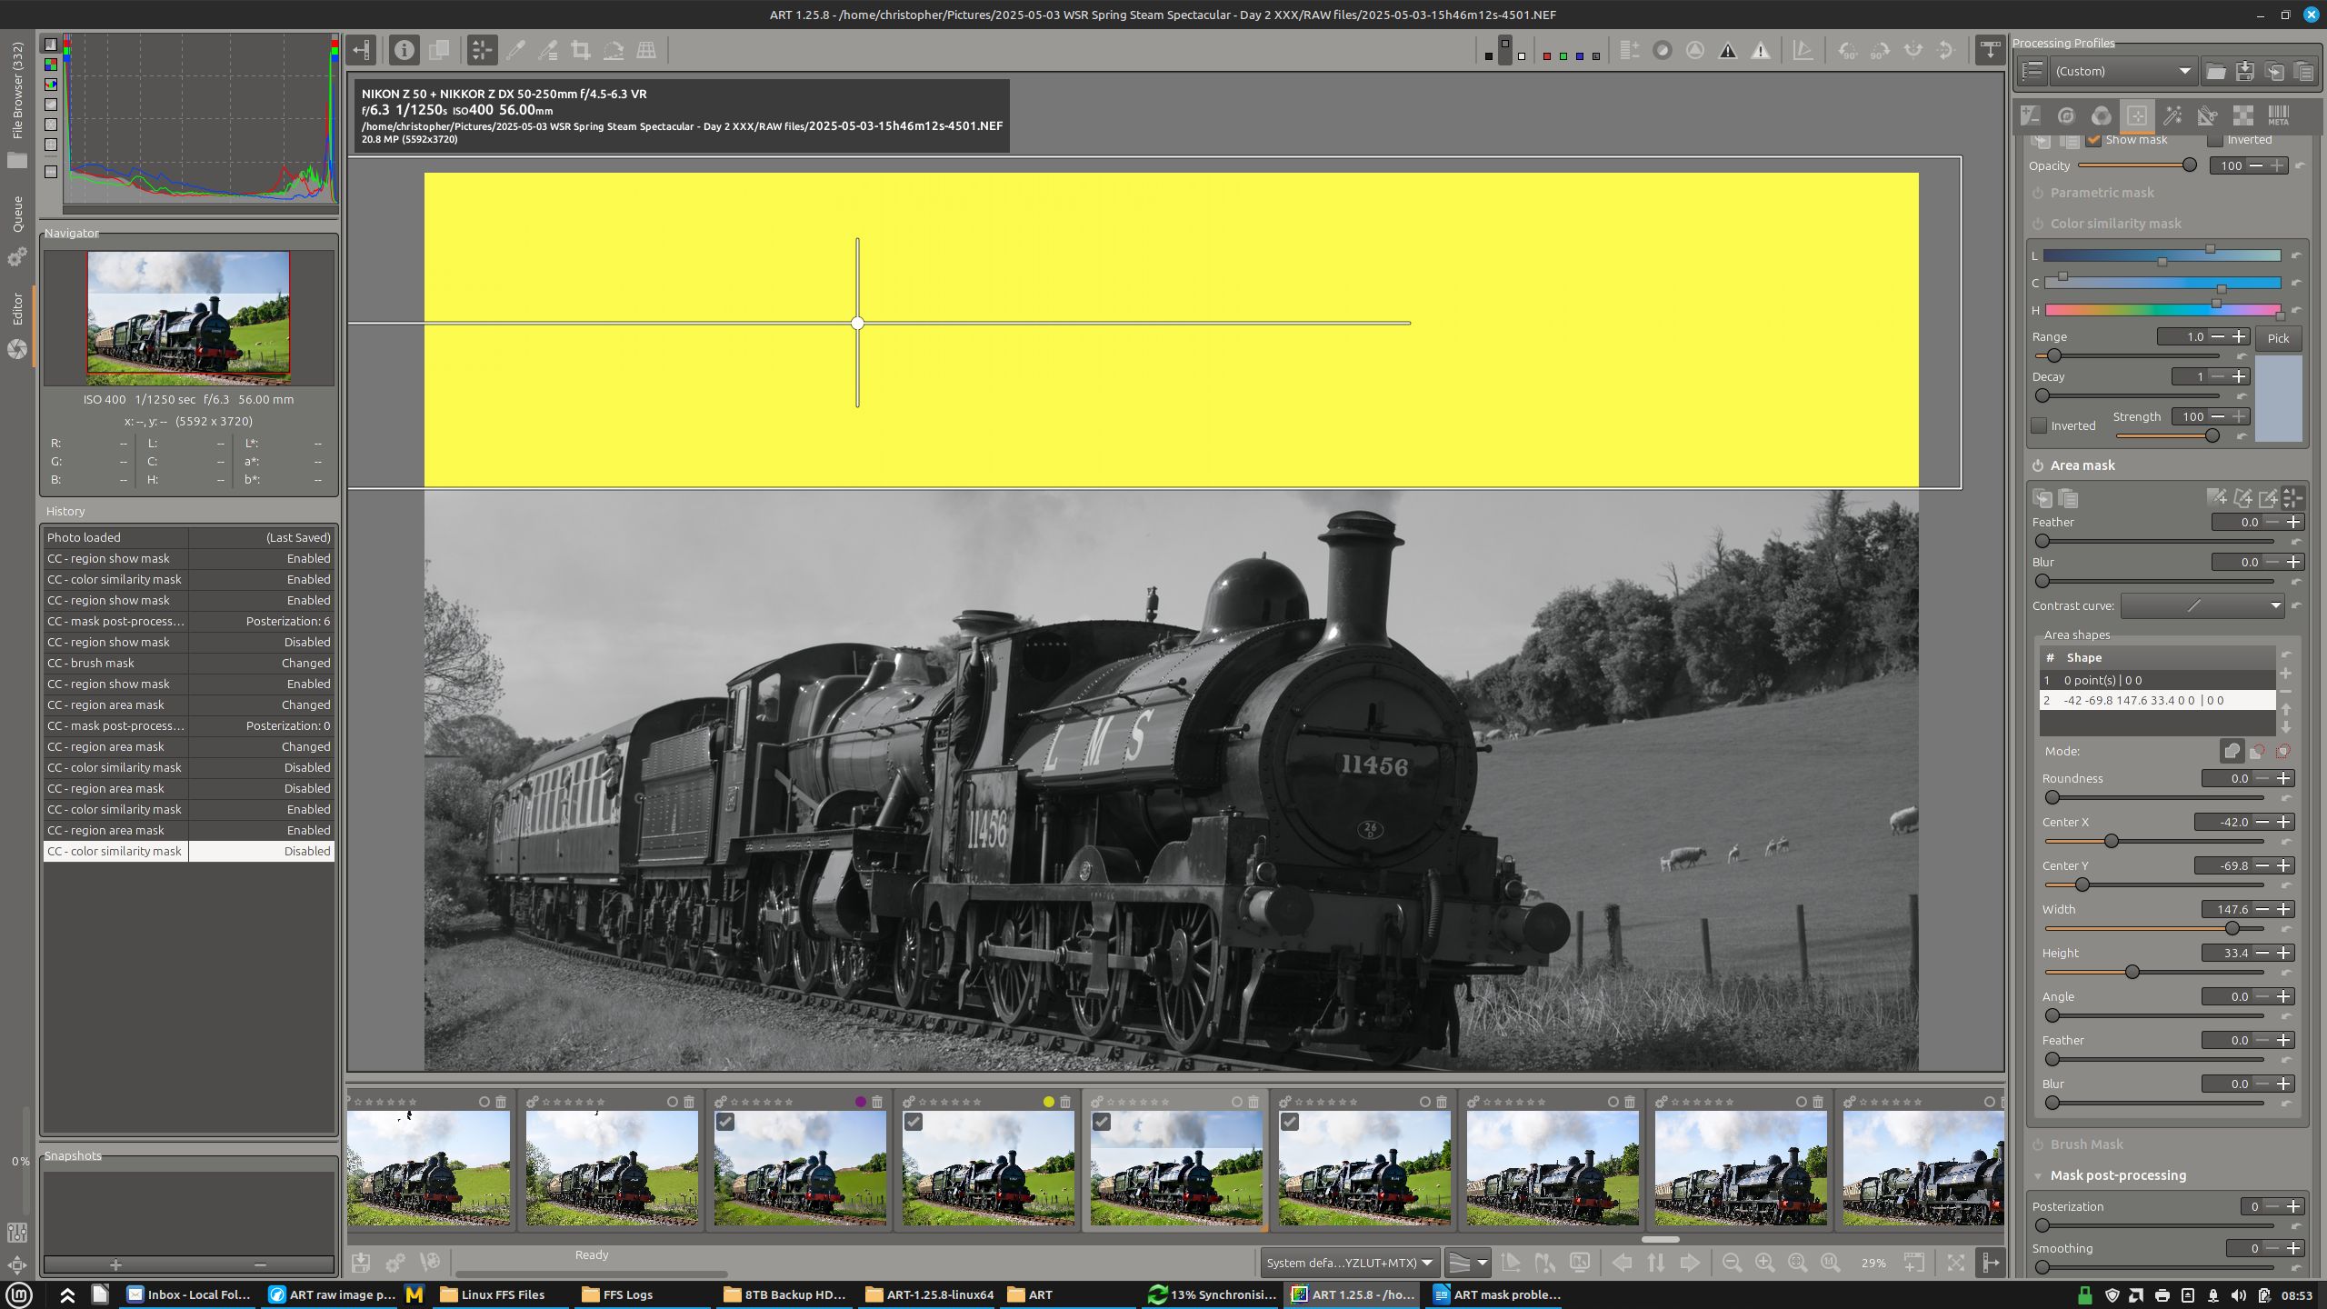
Task: Open the Color tools tab
Action: [x=2102, y=115]
